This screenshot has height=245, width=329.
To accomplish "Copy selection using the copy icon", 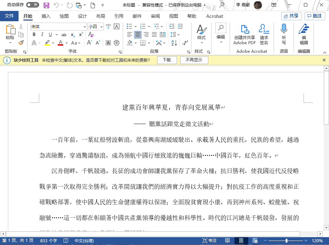I will click(x=21, y=35).
